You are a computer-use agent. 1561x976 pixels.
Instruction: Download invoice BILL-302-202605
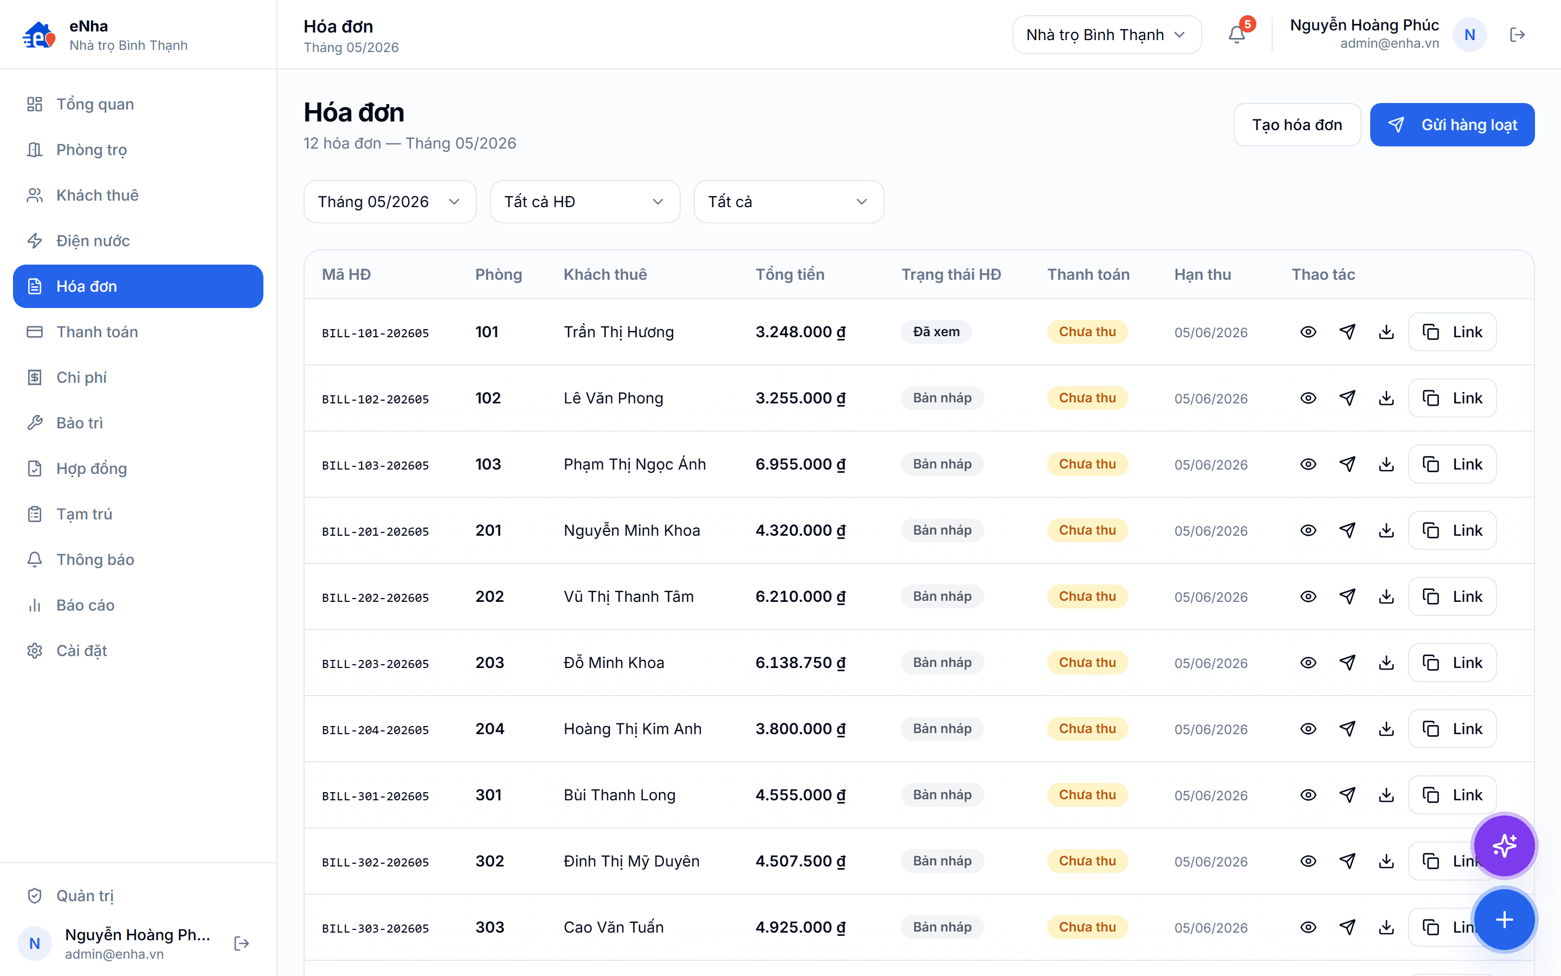click(x=1386, y=861)
